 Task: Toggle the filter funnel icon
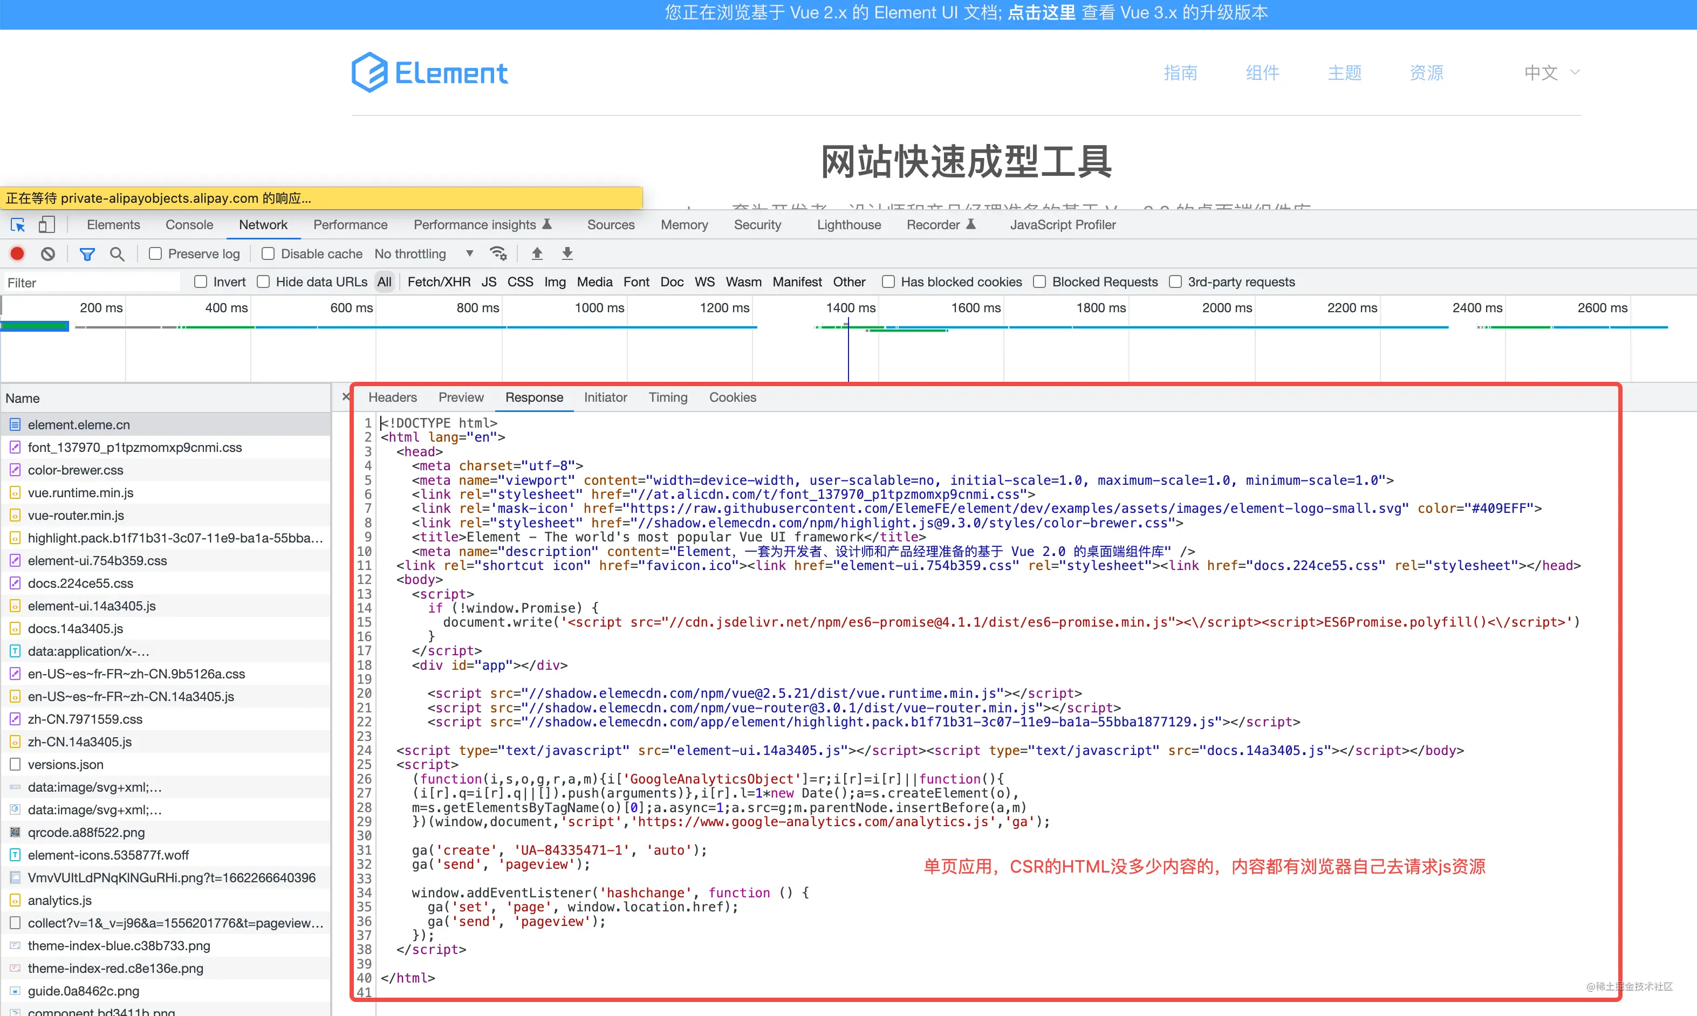point(87,254)
